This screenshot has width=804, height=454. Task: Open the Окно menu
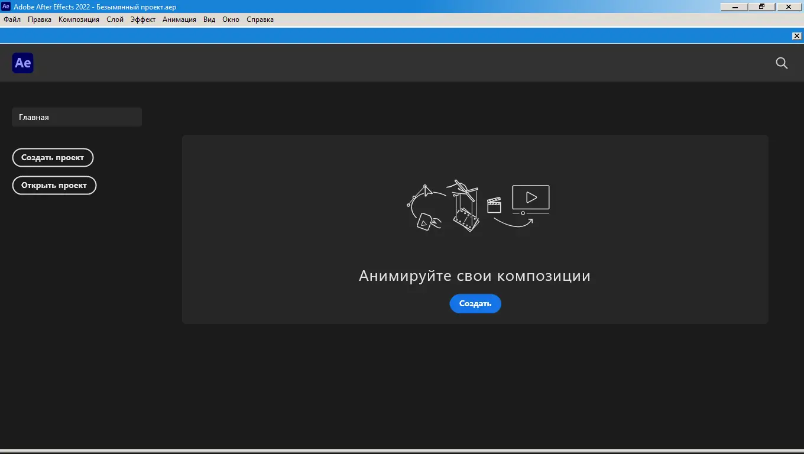point(231,20)
